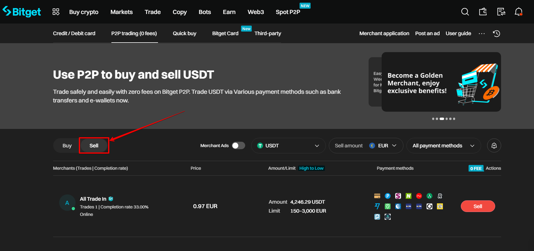Click the red PM Perfect Money icon

click(x=419, y=196)
